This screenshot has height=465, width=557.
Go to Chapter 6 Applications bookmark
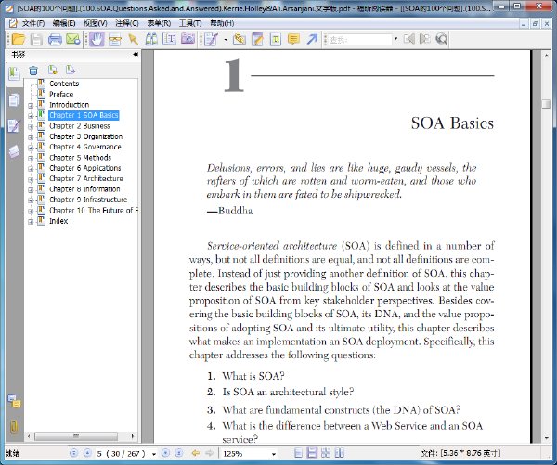pyautogui.click(x=84, y=168)
